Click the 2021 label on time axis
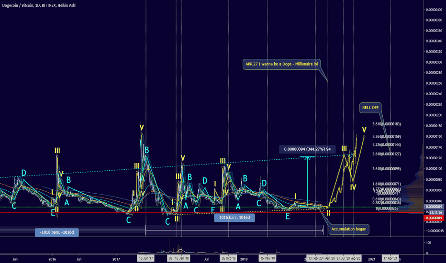 click(x=371, y=259)
